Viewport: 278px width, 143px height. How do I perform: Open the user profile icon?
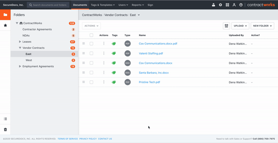click(234, 5)
